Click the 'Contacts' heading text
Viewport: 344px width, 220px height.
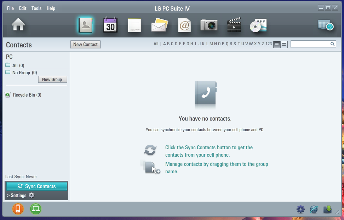tap(19, 45)
